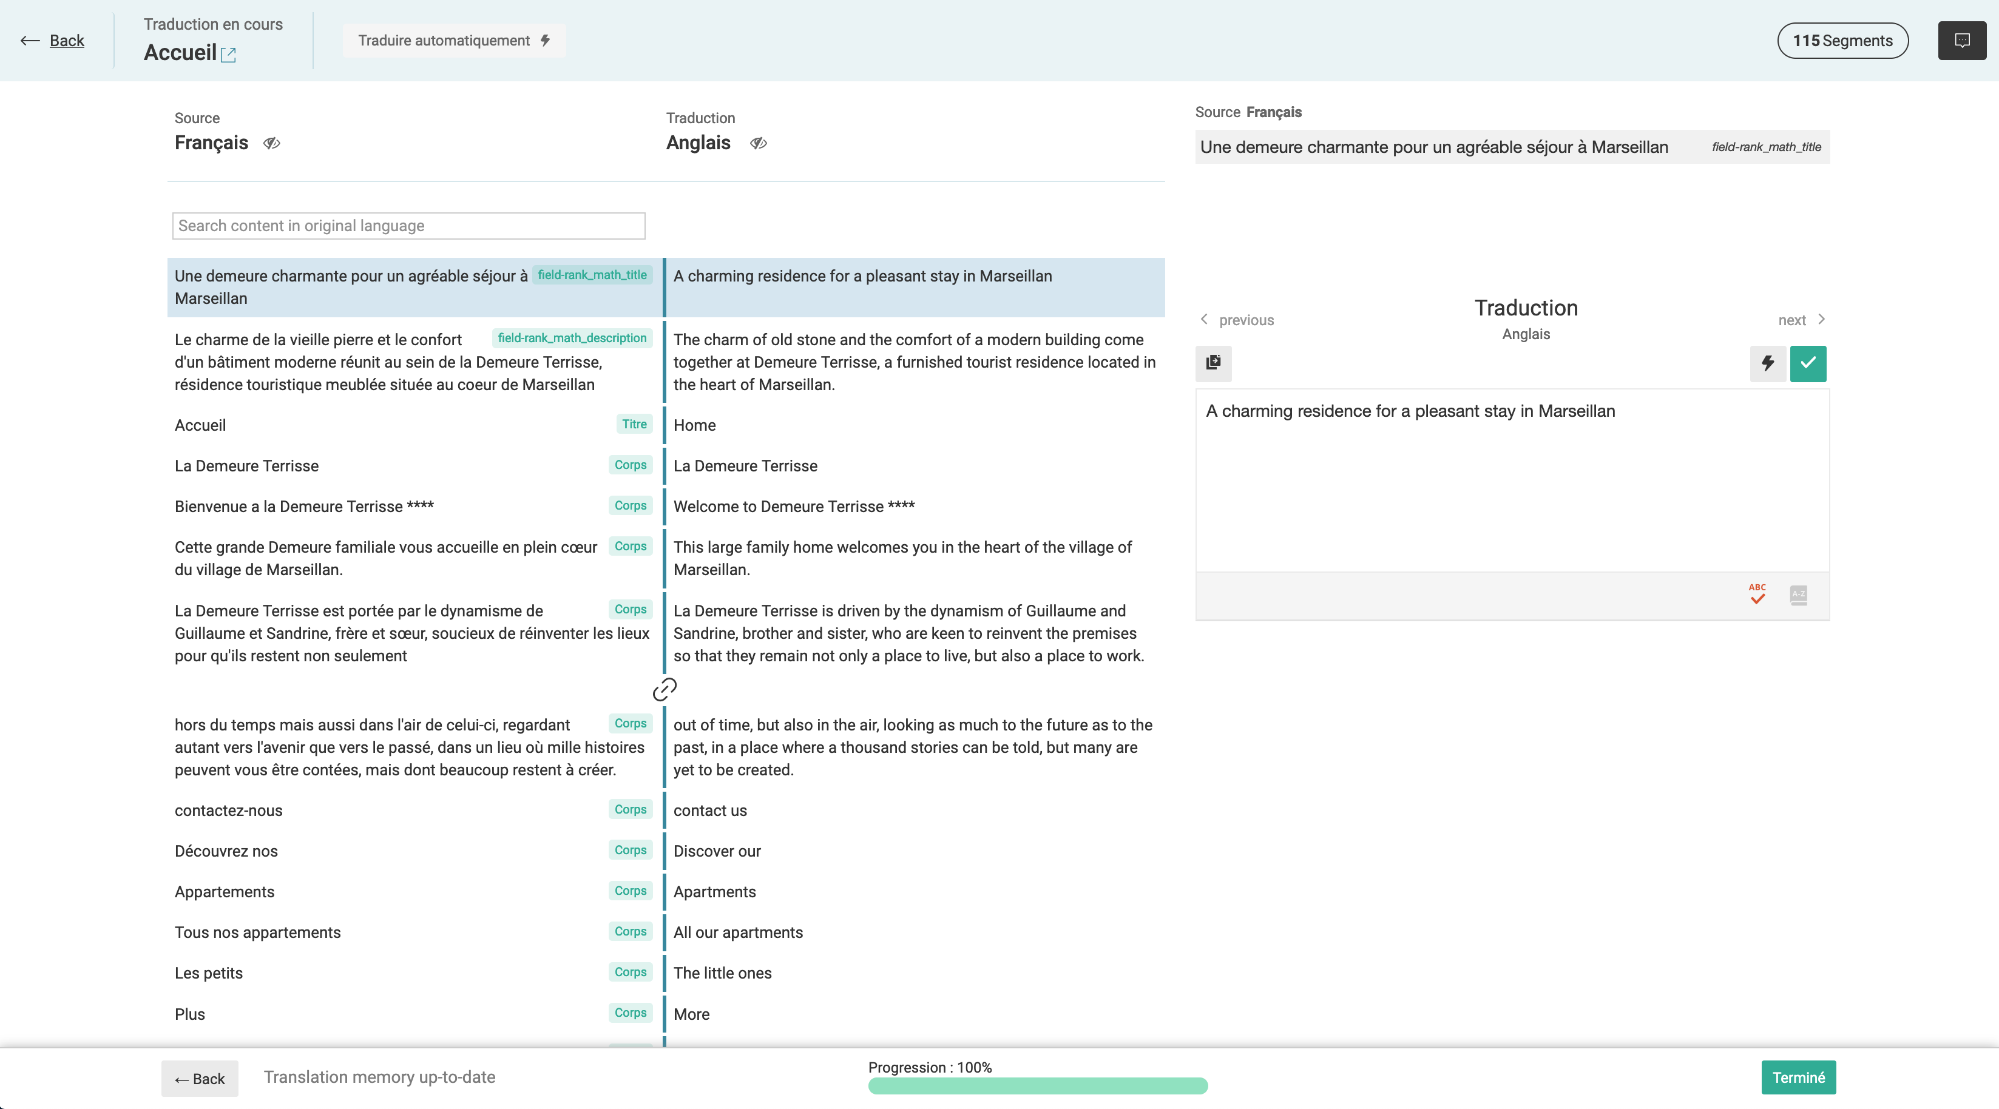This screenshot has height=1109, width=1999.
Task: Click 'Translation memory up-to-date' status text
Action: pyautogui.click(x=379, y=1077)
